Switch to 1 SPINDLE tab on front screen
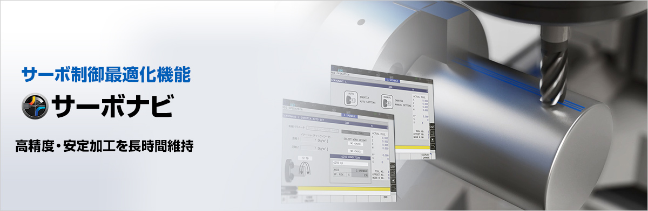This screenshot has height=211, width=648. (x=350, y=115)
